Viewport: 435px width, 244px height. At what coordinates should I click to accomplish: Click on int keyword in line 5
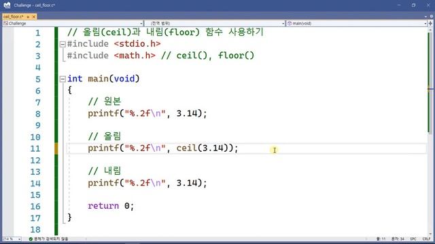(75, 79)
